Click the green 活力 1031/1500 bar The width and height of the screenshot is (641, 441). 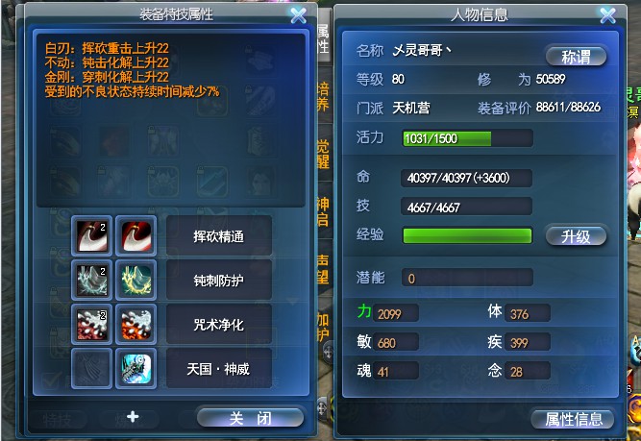coord(468,138)
